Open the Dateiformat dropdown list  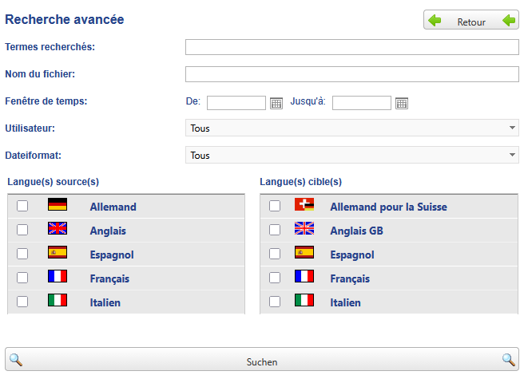(x=351, y=155)
